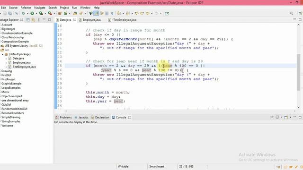Click the Save All toolbar icon
Viewport: 303px width, 170px height.
[10, 13]
